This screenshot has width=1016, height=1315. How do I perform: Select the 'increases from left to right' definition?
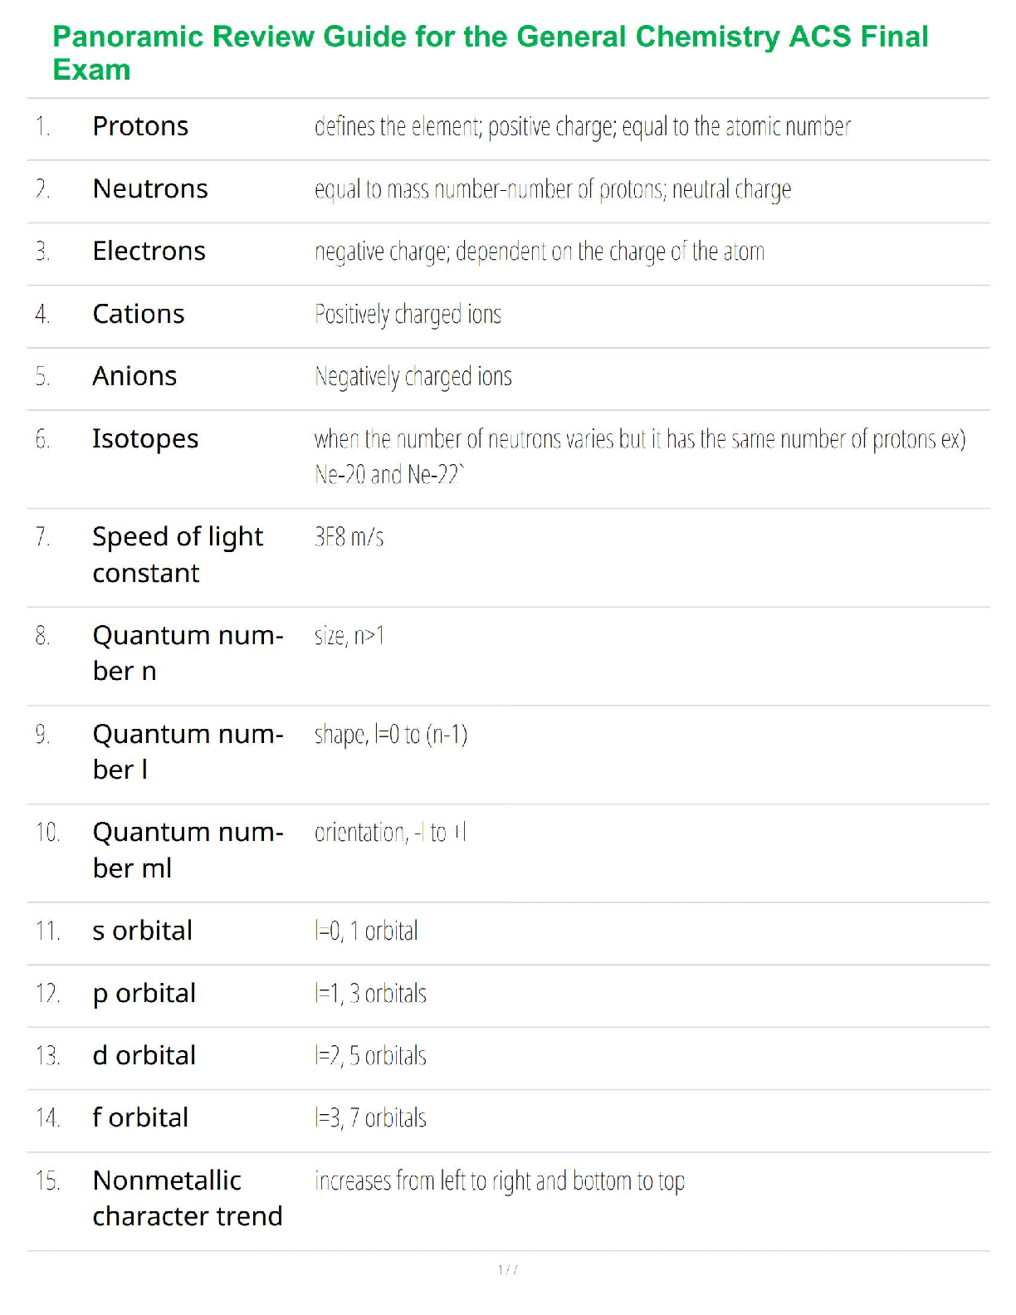[x=499, y=1181]
